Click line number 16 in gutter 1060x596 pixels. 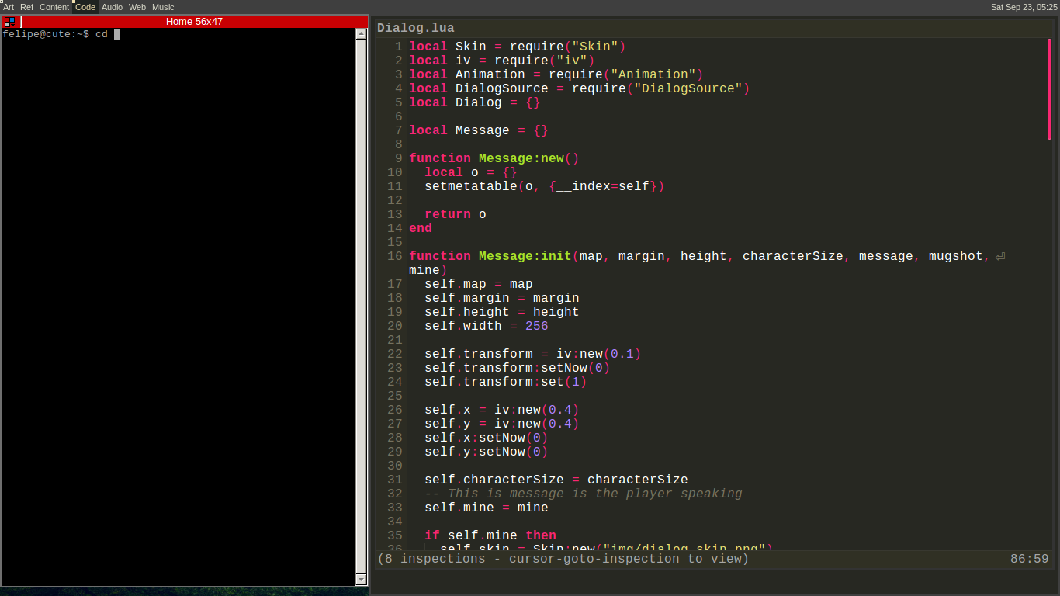click(x=394, y=256)
